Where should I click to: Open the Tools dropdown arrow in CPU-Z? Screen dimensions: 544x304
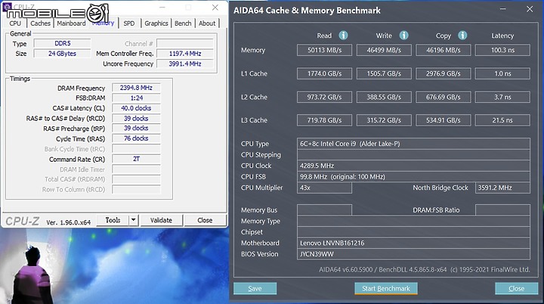pyautogui.click(x=133, y=220)
